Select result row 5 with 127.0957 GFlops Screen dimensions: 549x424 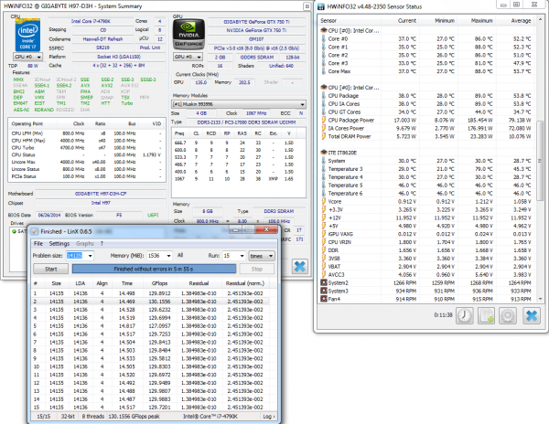pyautogui.click(x=151, y=326)
